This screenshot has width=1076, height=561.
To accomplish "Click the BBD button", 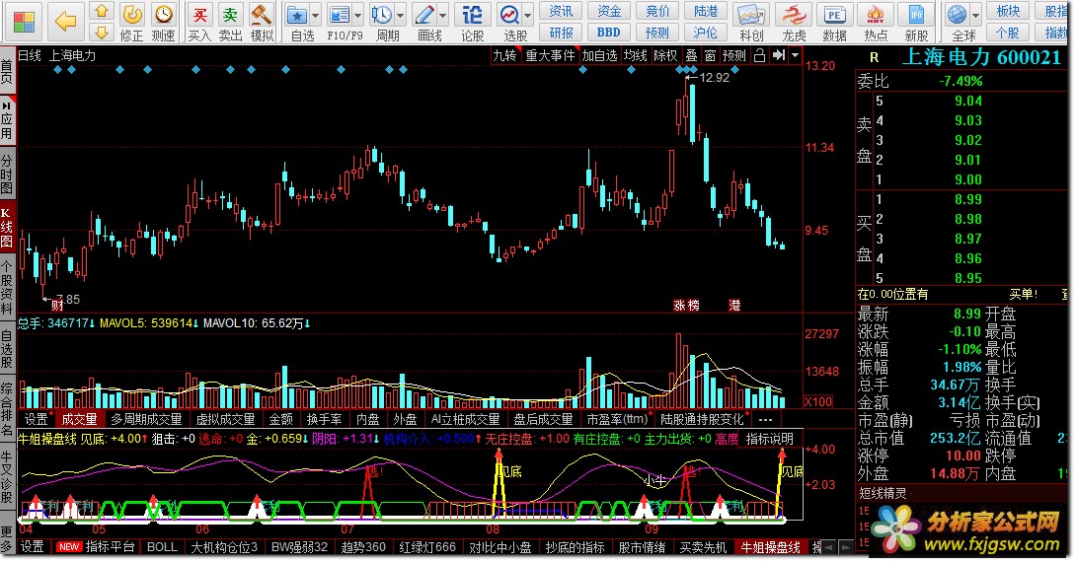I will tap(609, 33).
